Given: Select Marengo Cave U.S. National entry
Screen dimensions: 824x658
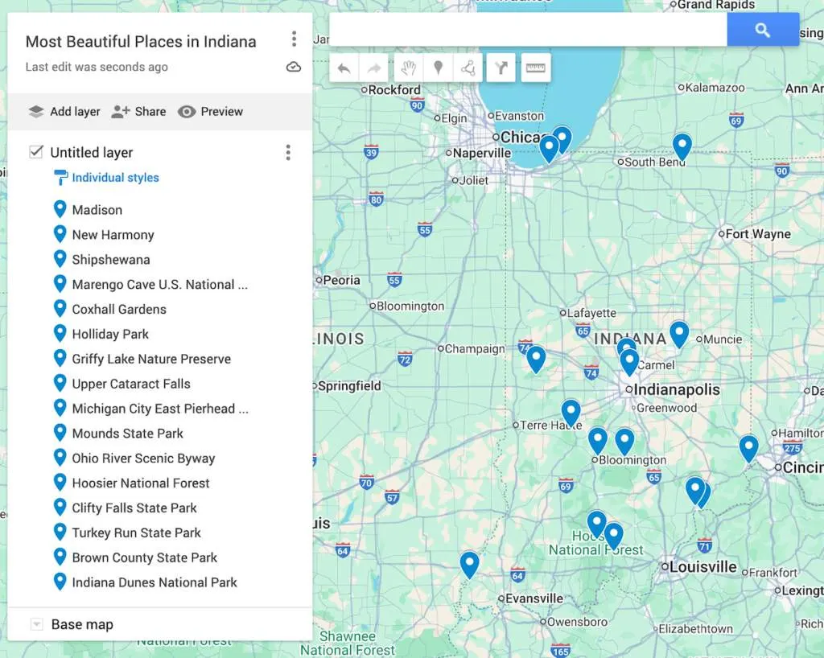Looking at the screenshot, I should coord(160,284).
